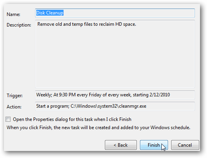Go to previous step with Back button
The width and height of the screenshot is (207, 158).
click(121, 145)
